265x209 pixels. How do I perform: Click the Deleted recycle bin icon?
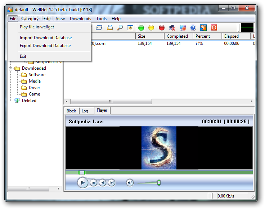17,101
